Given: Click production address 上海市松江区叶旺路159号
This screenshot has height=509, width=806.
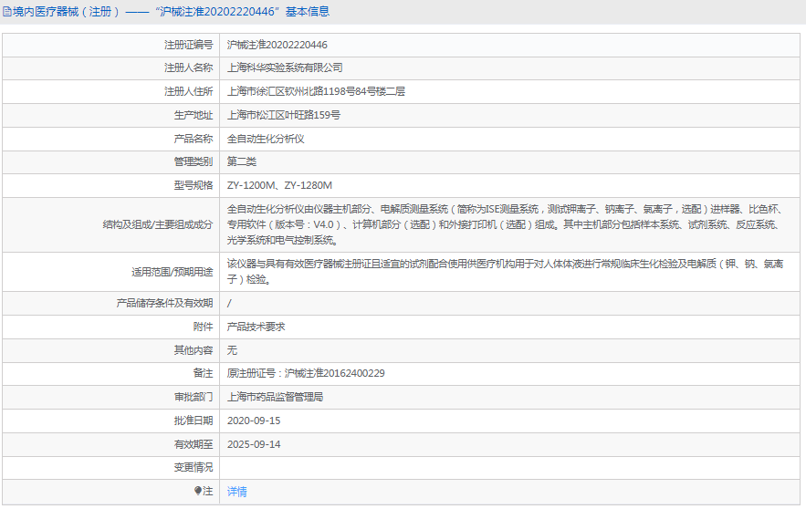Looking at the screenshot, I should pyautogui.click(x=283, y=116).
